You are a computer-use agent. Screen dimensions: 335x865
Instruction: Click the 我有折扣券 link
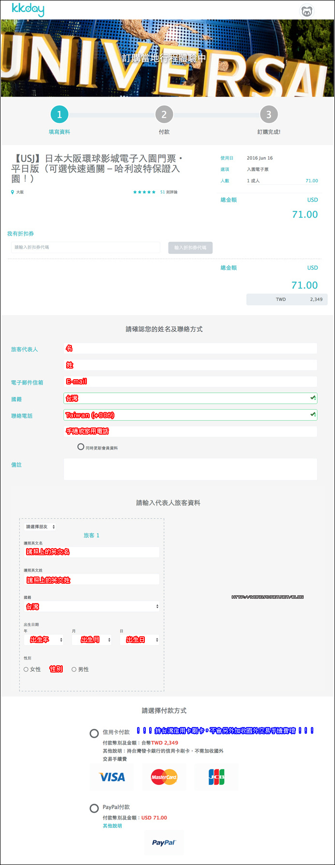point(20,233)
